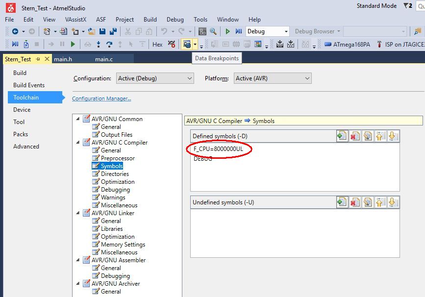
Task: Click the first Device Programming chip icon
Action: click(x=280, y=44)
